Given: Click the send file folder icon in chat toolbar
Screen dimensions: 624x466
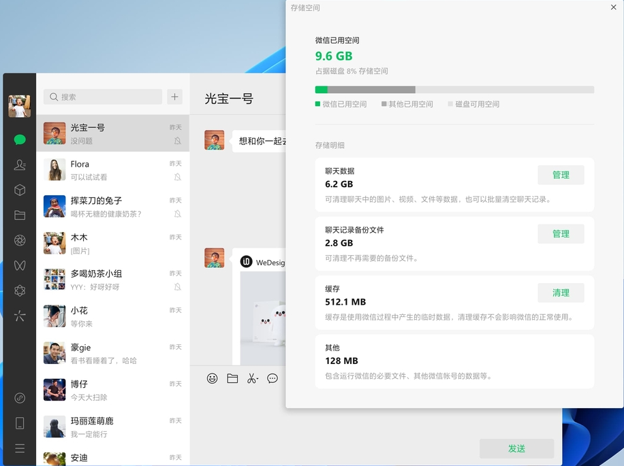Looking at the screenshot, I should point(232,378).
